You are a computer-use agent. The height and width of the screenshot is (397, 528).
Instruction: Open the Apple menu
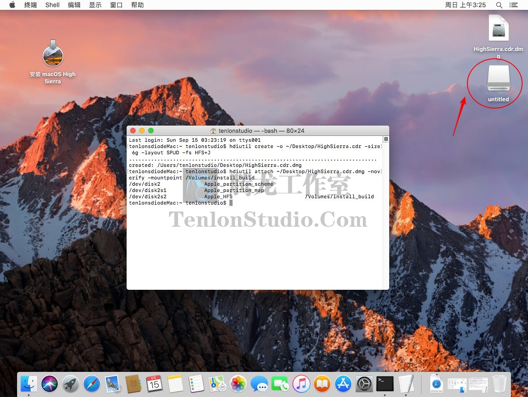coord(12,4)
